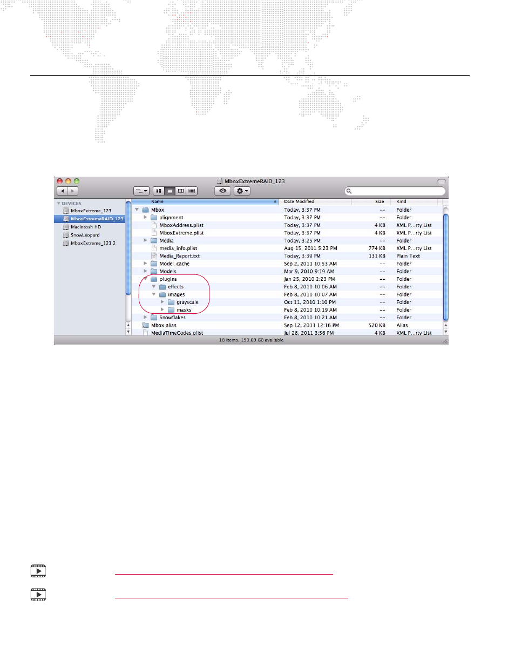Click the "Aug 15, 2011 5:23 PM" date
The height and width of the screenshot is (667, 515).
coord(310,248)
